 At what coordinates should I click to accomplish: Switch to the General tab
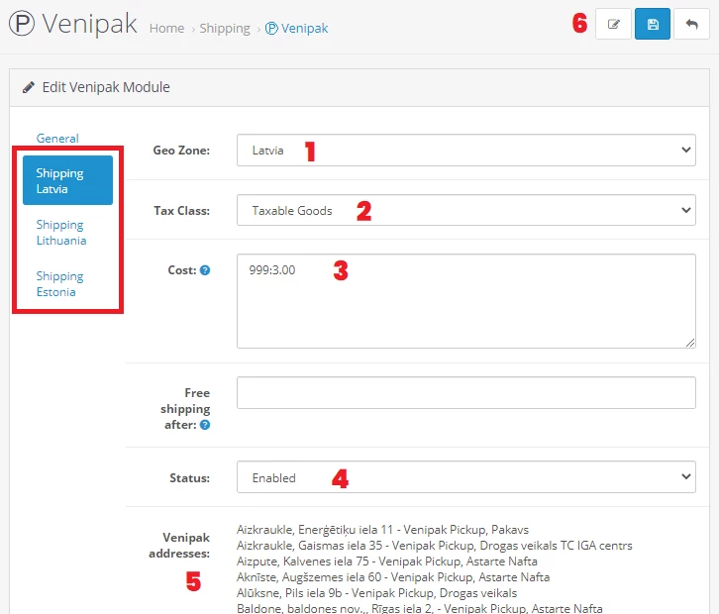(x=57, y=139)
